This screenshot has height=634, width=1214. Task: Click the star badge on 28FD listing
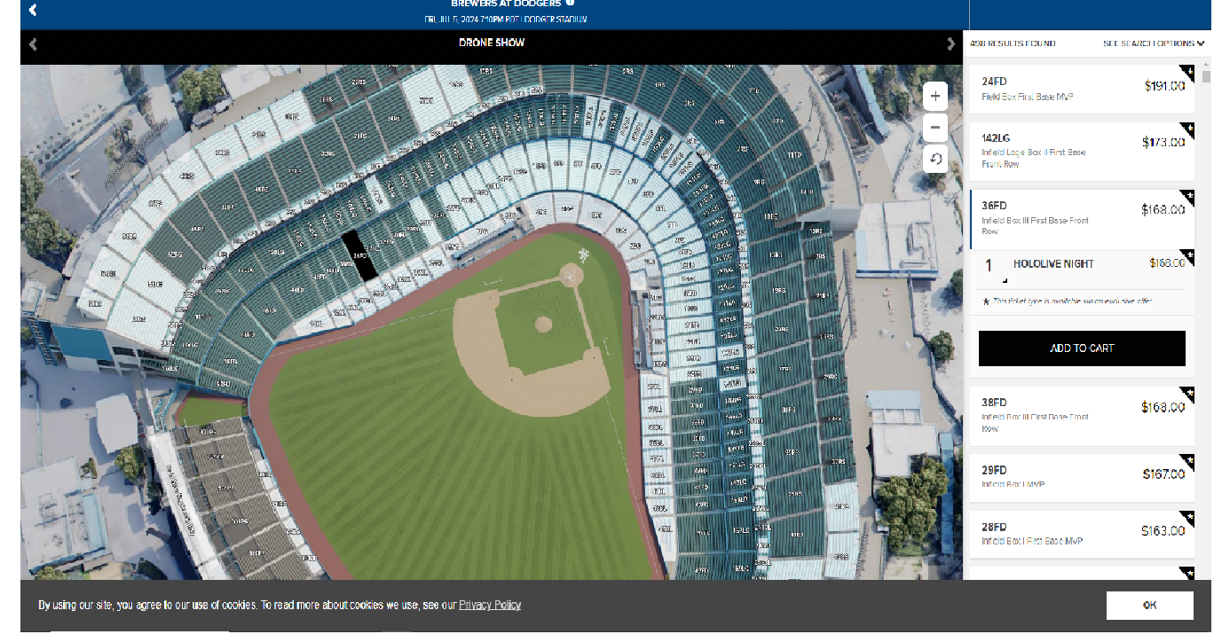click(1188, 517)
